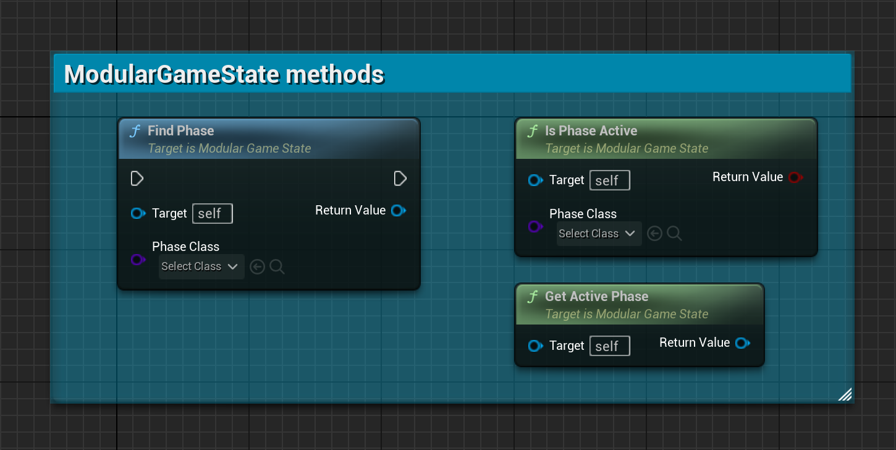Viewport: 896px width, 450px height.
Task: Click Phase Class pin on Find Phase node
Action: pos(138,260)
